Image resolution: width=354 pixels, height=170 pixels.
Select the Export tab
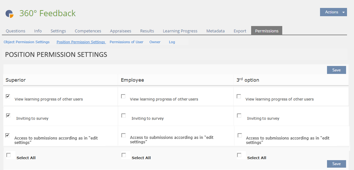[x=240, y=31]
